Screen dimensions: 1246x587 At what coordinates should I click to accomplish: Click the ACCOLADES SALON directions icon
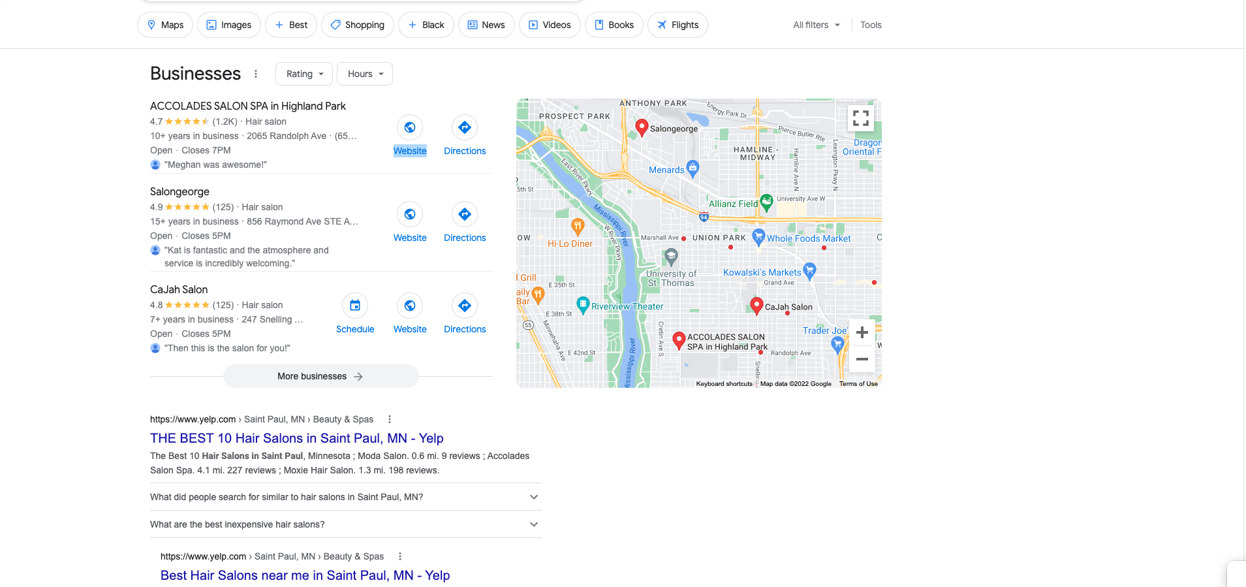[465, 127]
